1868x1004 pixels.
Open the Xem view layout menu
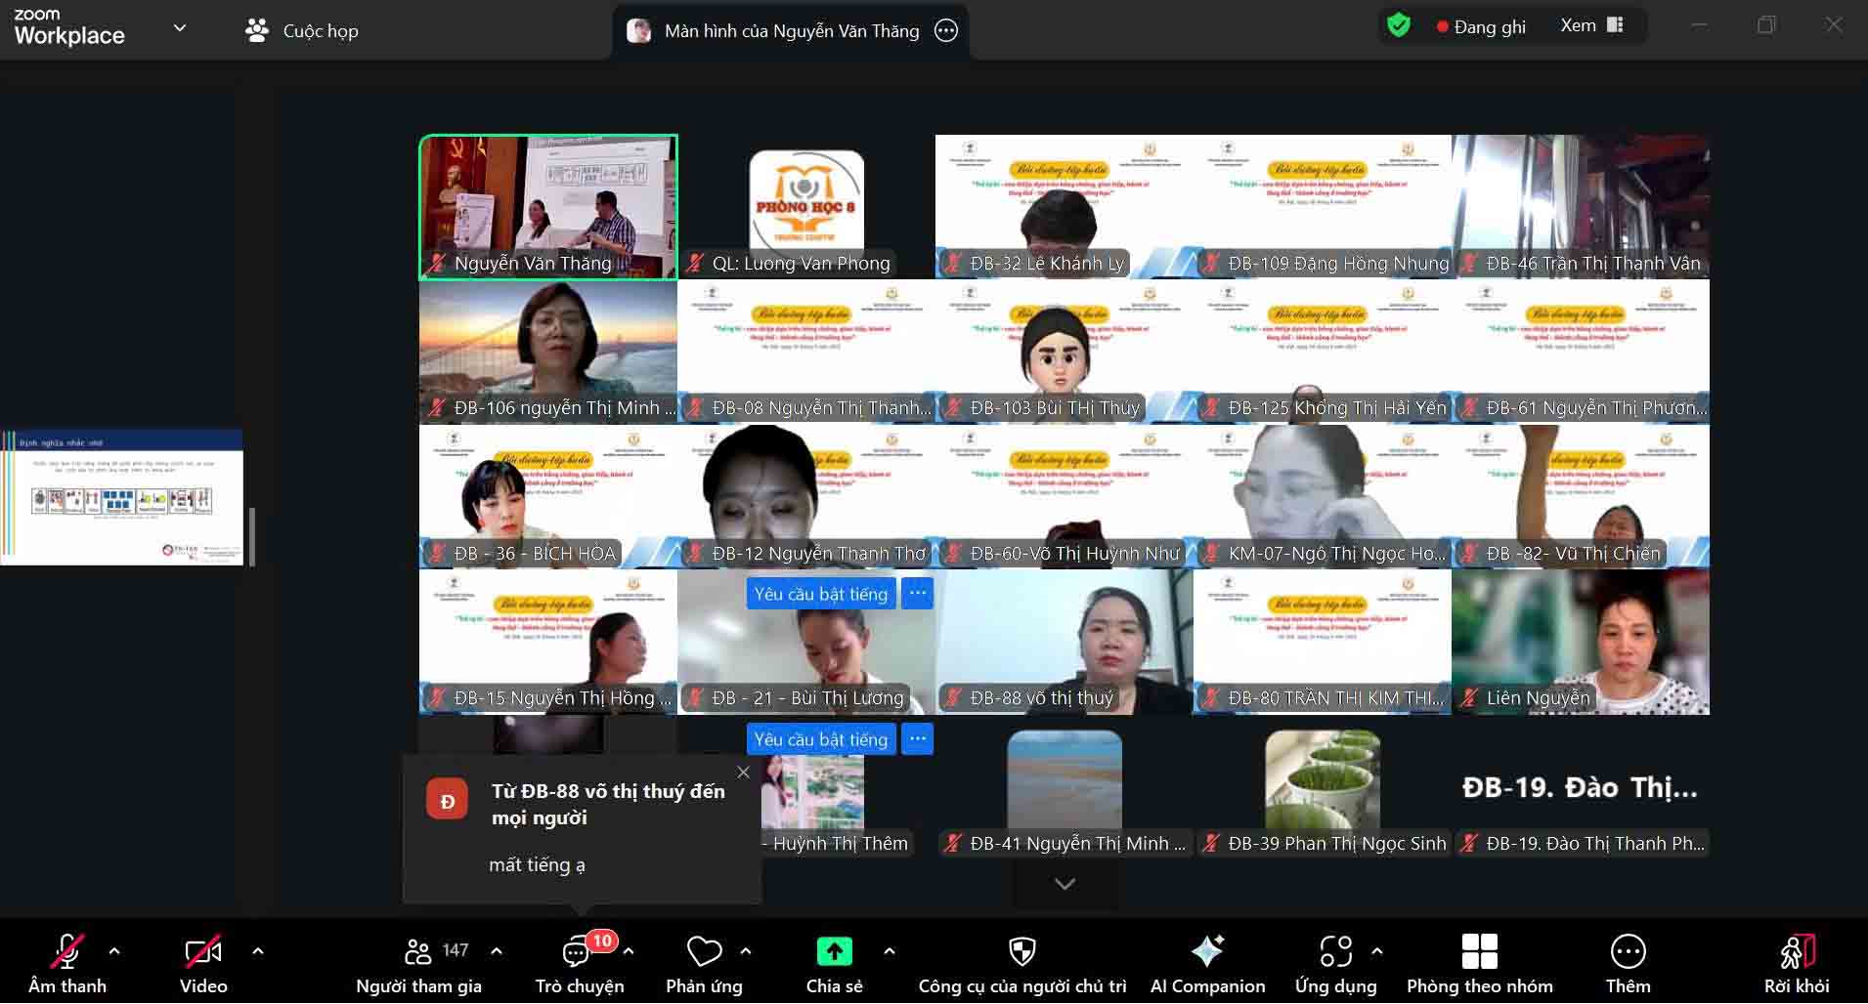[1591, 25]
